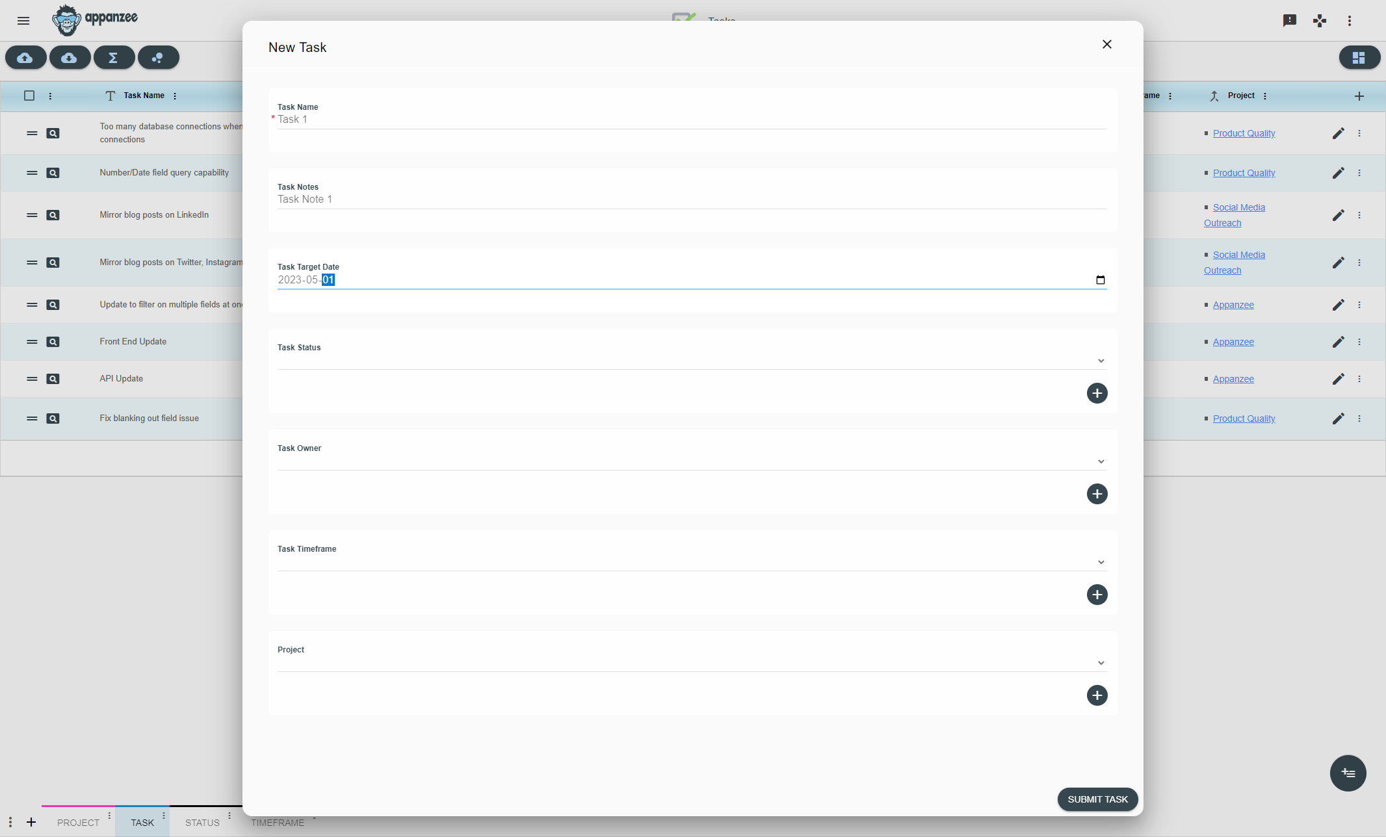Expand the Project dropdown

pyautogui.click(x=692, y=663)
